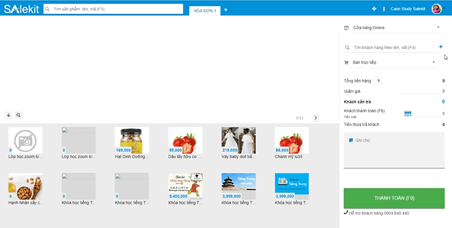Open a new invoice tab with plus
This screenshot has height=228, width=452.
pyautogui.click(x=225, y=10)
